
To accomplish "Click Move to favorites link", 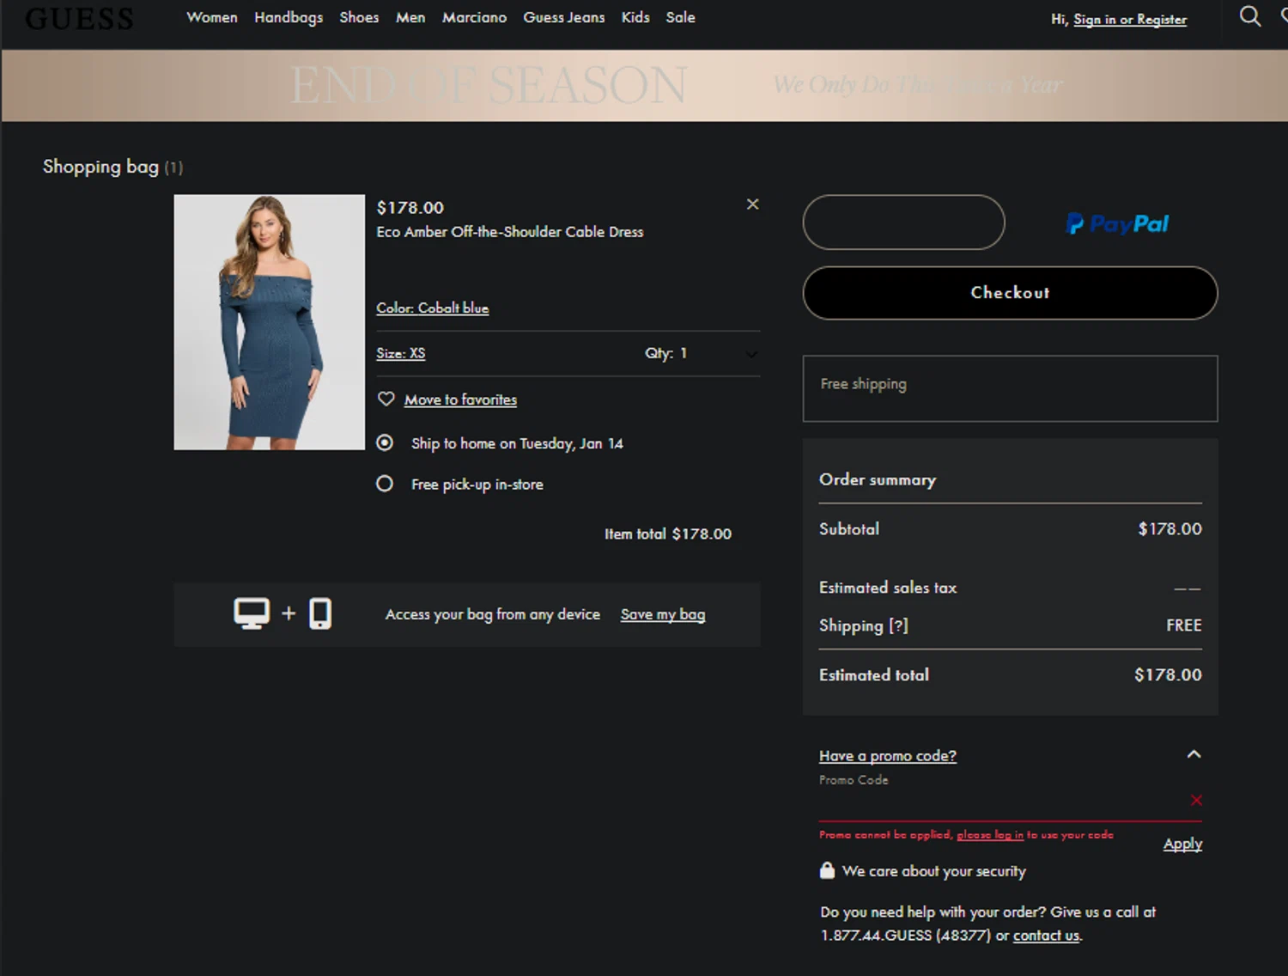I will [x=460, y=400].
